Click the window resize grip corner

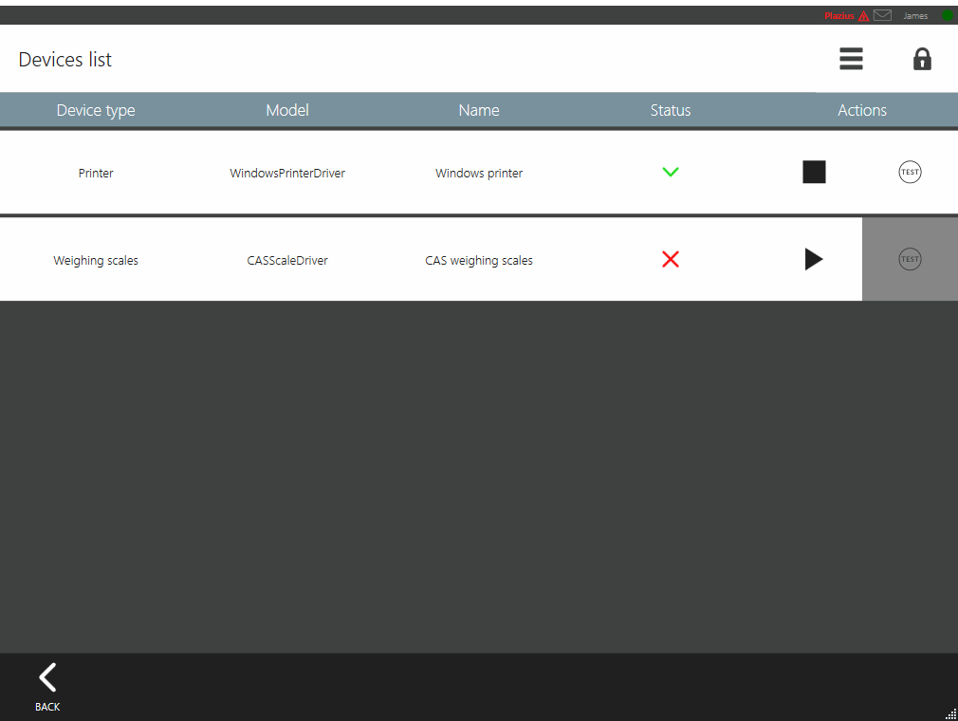pyautogui.click(x=950, y=714)
